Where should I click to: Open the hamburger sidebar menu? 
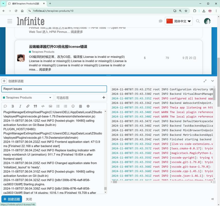pos(10,21)
